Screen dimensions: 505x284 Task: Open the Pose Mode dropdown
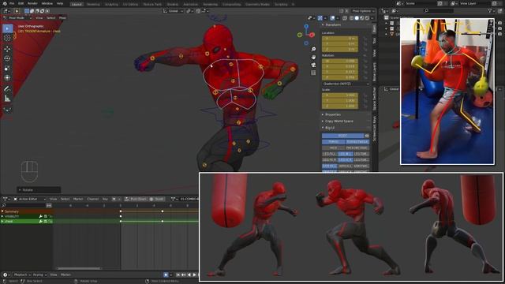pos(17,18)
